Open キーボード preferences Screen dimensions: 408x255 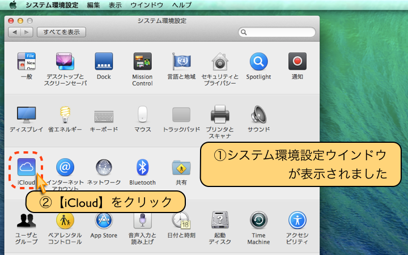(x=104, y=116)
